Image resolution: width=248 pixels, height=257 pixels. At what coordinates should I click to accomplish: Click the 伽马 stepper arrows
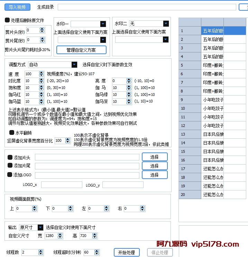[x=129, y=88]
